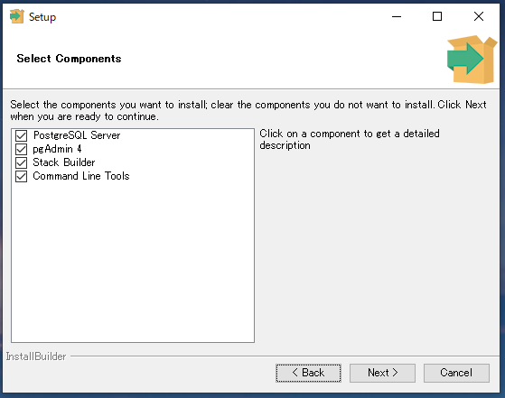
Task: Maximize the Setup window
Action: pos(437,16)
